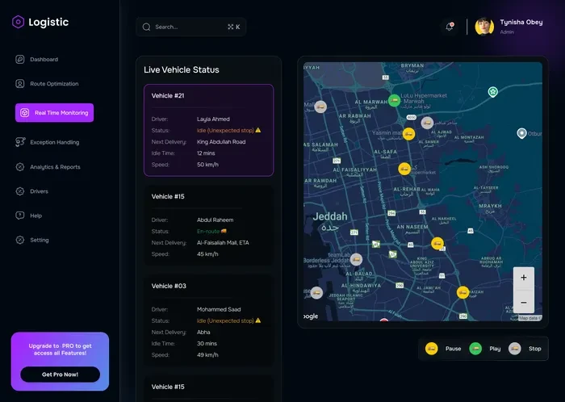Click green vehicle marker near Al Marwah
The width and height of the screenshot is (565, 402).
point(394,100)
